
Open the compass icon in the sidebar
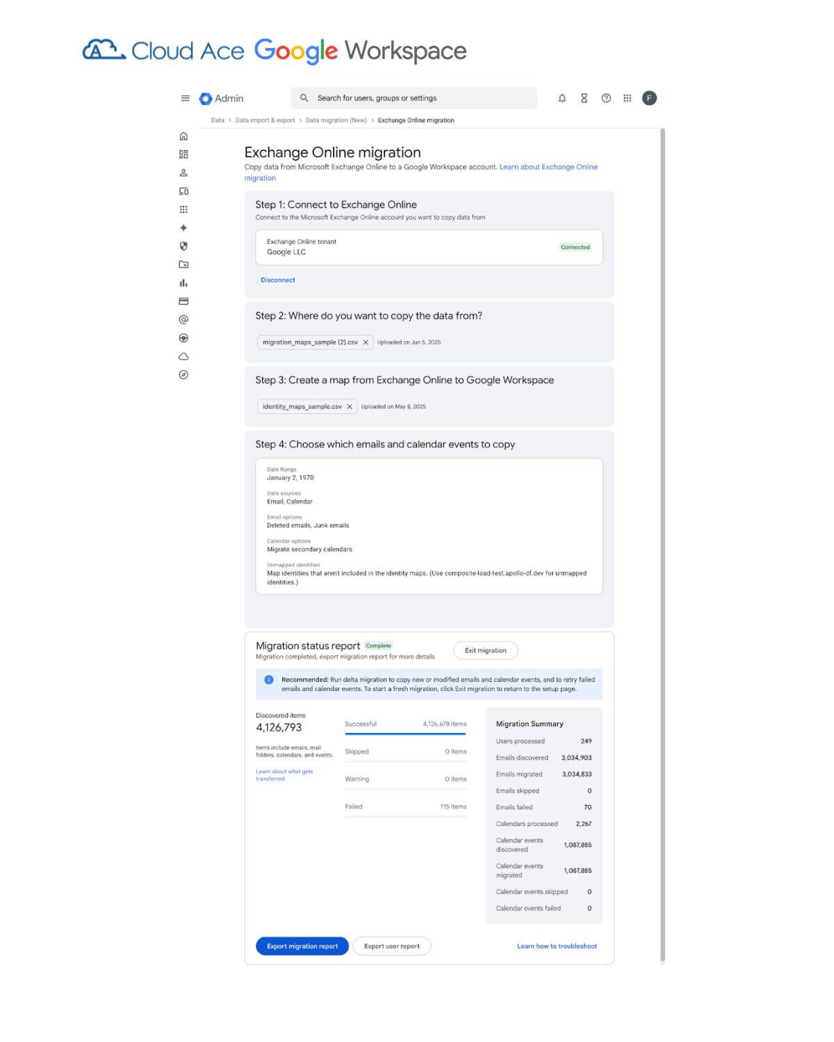tap(183, 374)
